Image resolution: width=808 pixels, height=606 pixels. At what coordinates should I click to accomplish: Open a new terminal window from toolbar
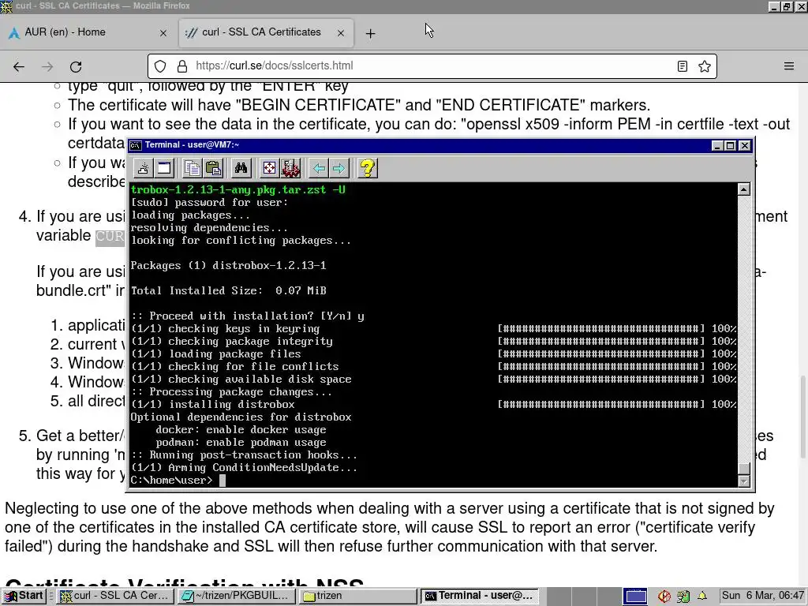tap(164, 168)
